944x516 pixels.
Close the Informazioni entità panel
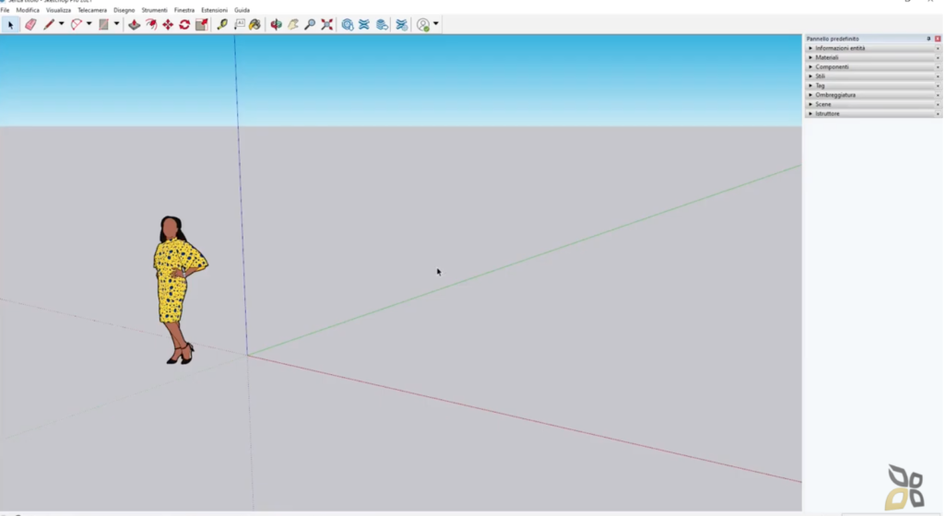[x=938, y=48]
